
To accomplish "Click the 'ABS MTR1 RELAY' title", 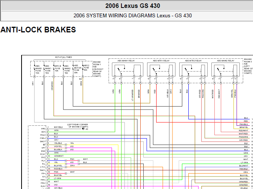I will click(161, 61).
